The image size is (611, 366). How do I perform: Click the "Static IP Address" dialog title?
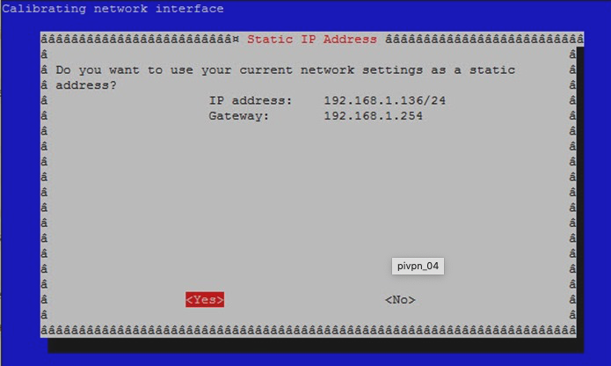coord(312,40)
